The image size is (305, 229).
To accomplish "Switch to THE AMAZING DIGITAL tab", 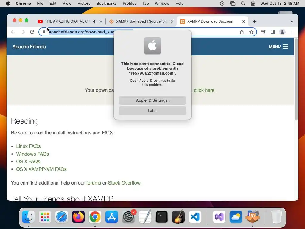I will coord(67,21).
